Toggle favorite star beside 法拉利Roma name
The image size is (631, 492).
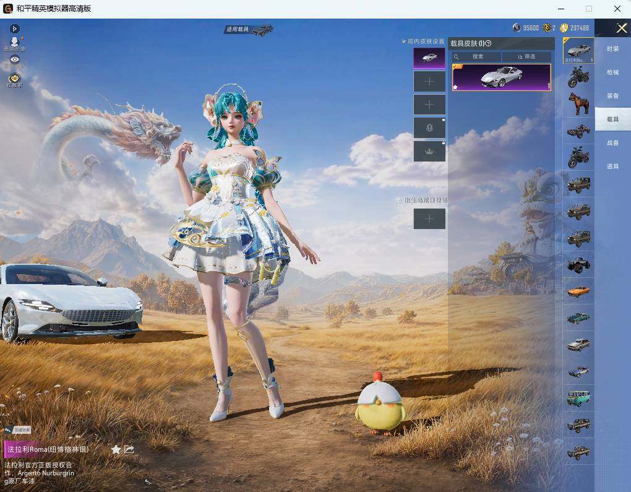pyautogui.click(x=116, y=449)
